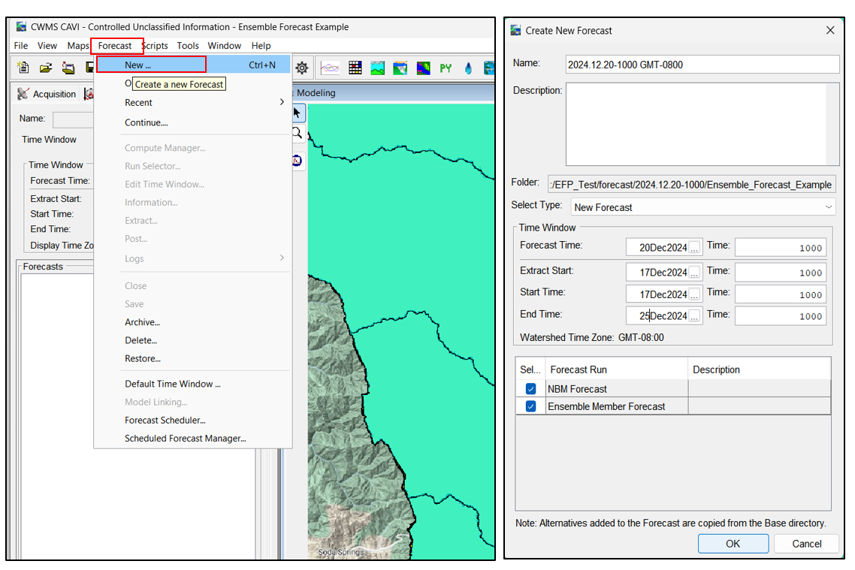Choose New... from Forecast menu
This screenshot has width=855, height=570.
(194, 65)
